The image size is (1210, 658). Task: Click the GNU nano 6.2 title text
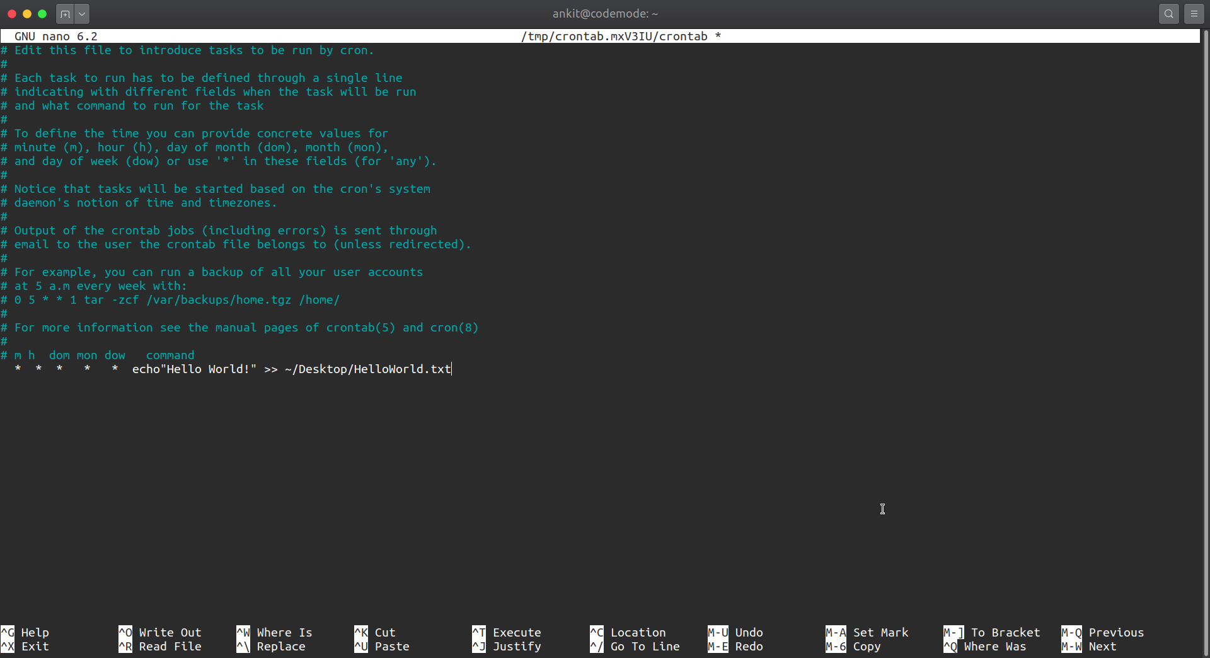(56, 37)
